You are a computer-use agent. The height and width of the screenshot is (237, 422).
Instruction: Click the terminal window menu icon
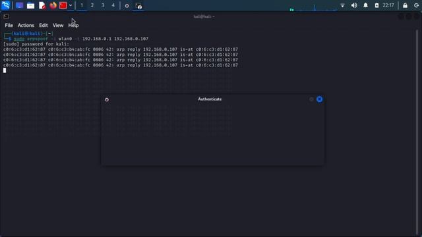tap(6, 16)
